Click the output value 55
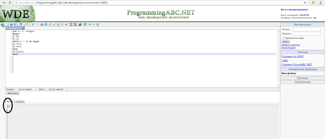 (x=9, y=106)
